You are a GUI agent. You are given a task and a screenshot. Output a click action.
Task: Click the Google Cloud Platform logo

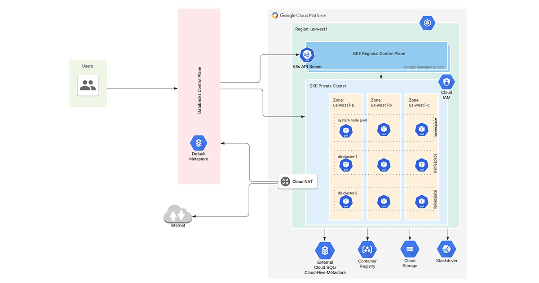[299, 15]
